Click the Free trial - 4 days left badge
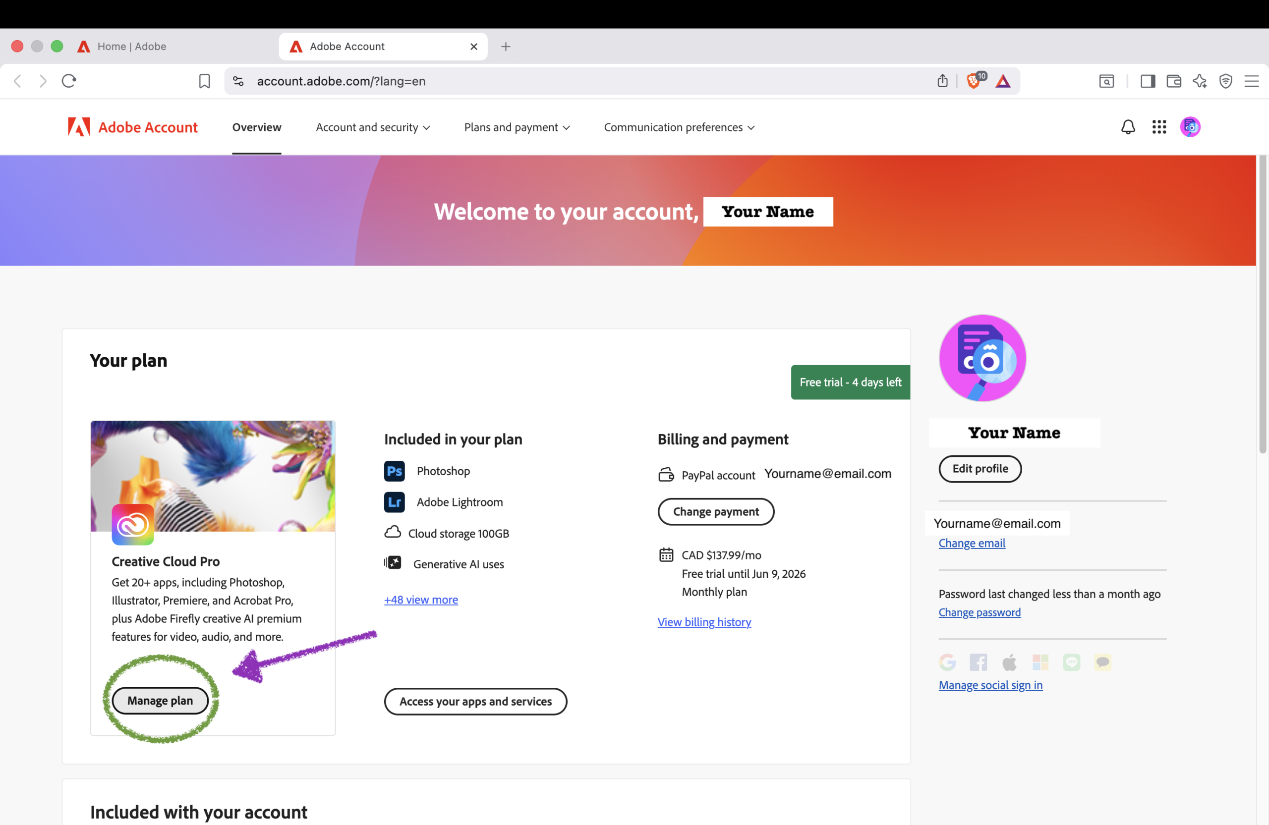 (x=850, y=382)
